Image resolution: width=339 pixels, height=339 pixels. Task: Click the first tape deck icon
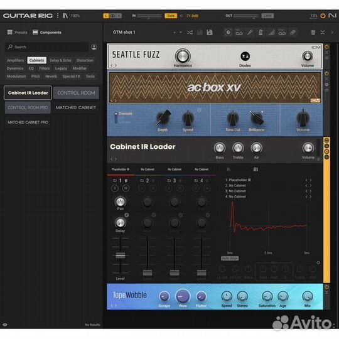239,33
